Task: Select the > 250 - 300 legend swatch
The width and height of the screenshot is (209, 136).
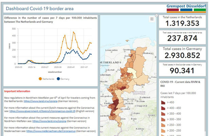Action: 163,125
